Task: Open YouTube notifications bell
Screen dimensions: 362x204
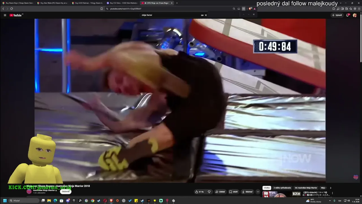Action: click(x=348, y=15)
